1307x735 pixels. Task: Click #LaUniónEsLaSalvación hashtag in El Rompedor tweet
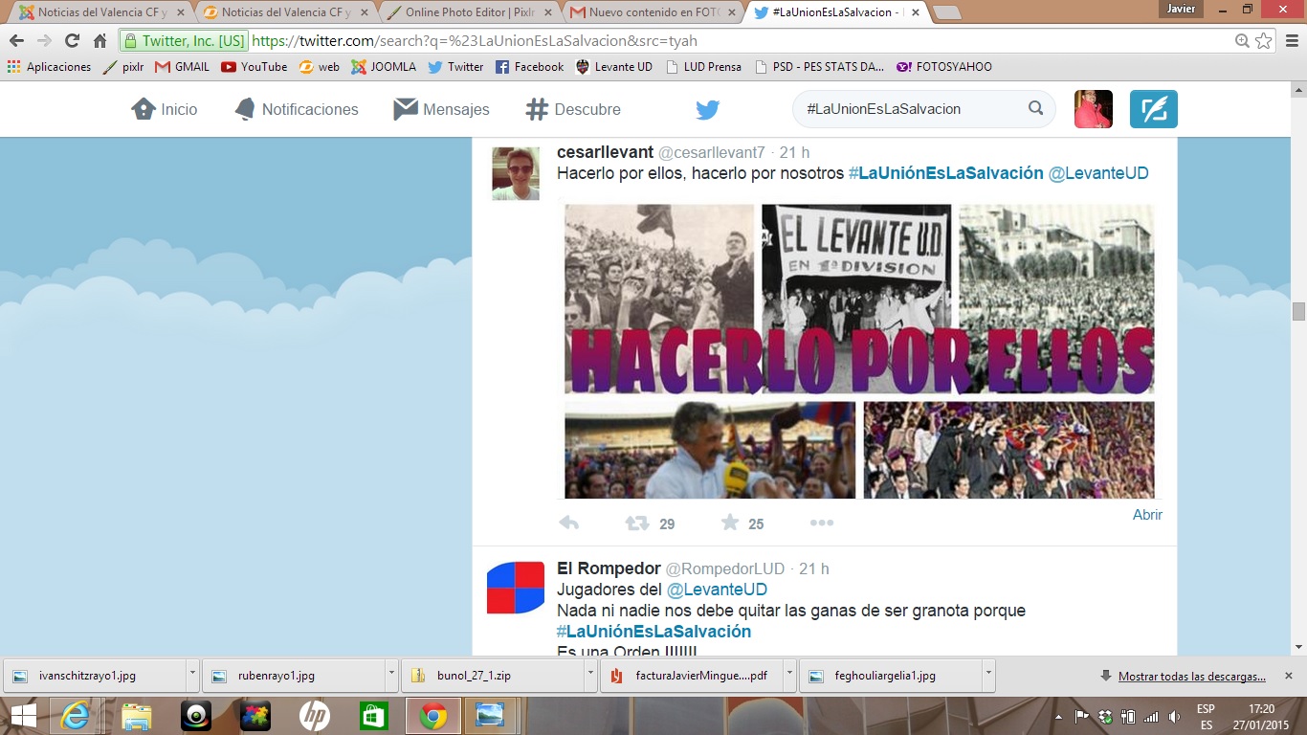coord(653,632)
